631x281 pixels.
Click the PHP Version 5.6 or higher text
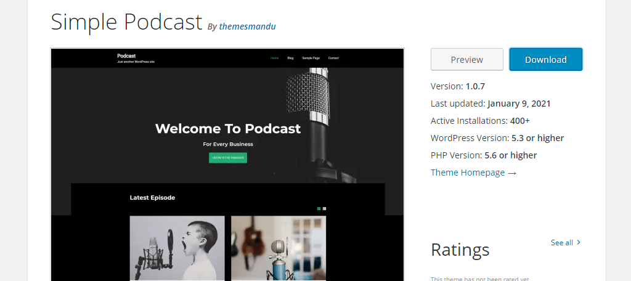(484, 155)
